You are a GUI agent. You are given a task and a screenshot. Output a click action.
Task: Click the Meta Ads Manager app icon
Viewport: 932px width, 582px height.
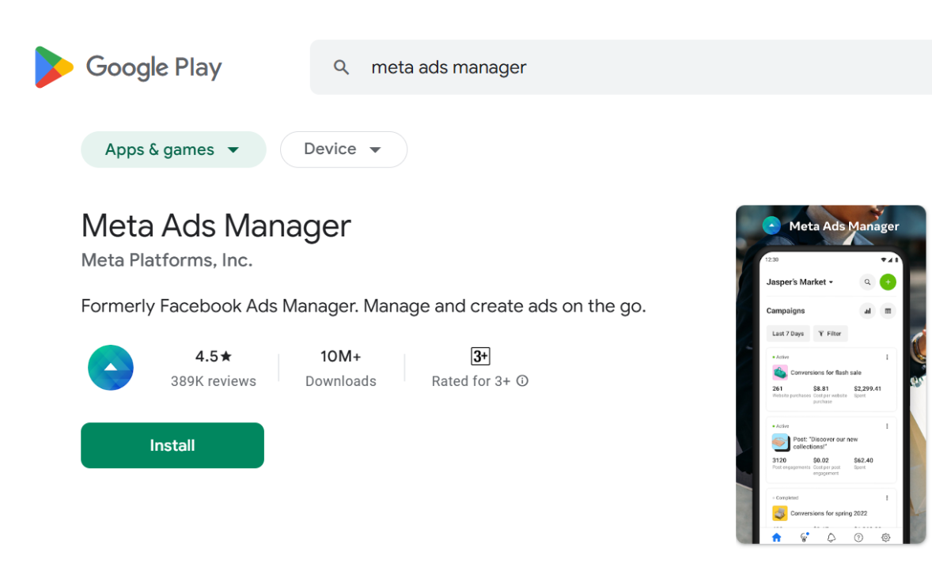coord(111,368)
